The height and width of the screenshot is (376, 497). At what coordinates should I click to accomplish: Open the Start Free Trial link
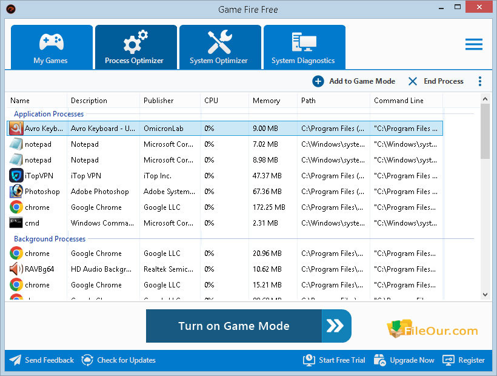coord(342,360)
